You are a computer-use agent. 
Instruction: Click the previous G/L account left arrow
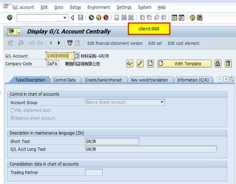coord(51,43)
